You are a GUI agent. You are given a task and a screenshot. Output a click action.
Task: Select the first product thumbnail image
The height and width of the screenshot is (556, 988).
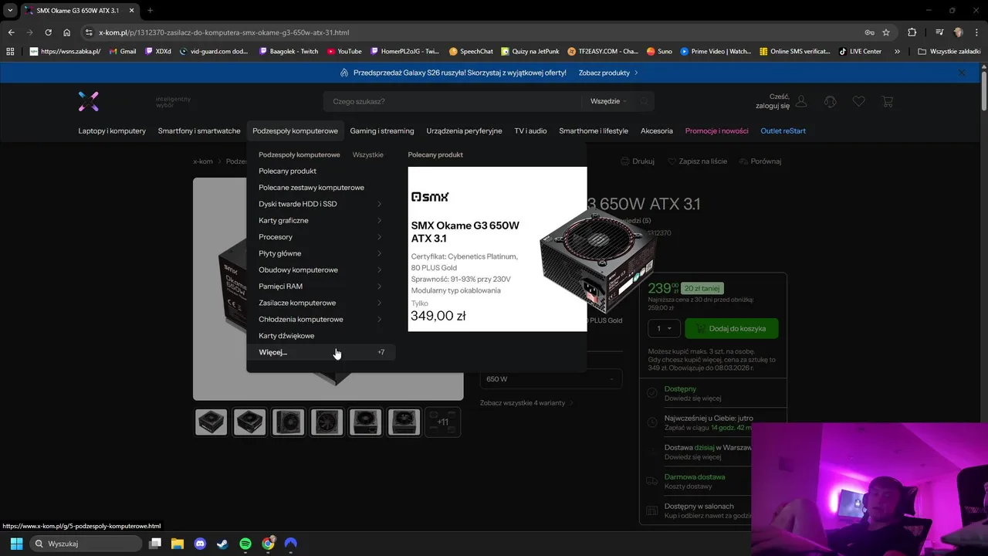(x=211, y=422)
